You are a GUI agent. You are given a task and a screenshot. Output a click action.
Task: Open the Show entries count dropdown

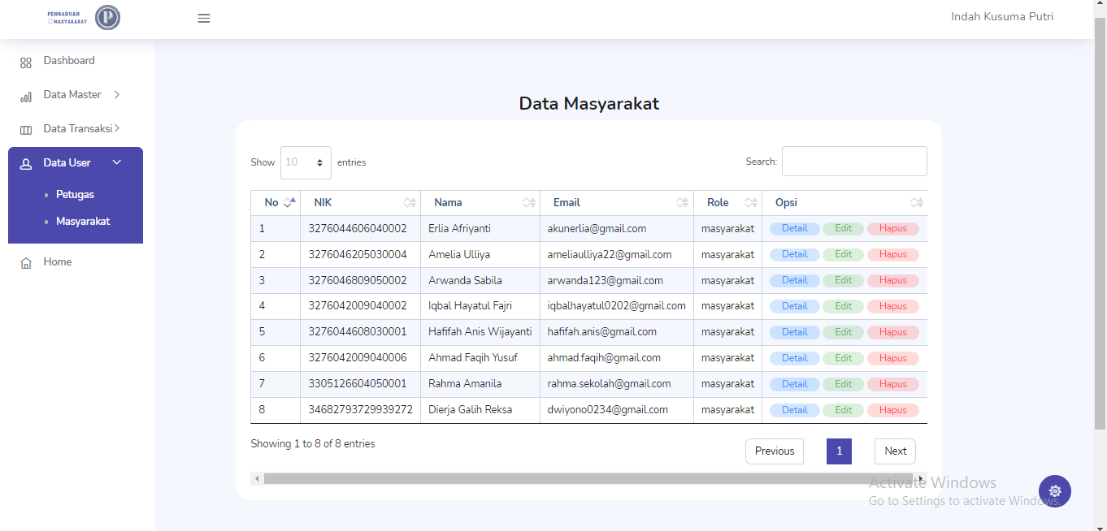[x=306, y=162]
